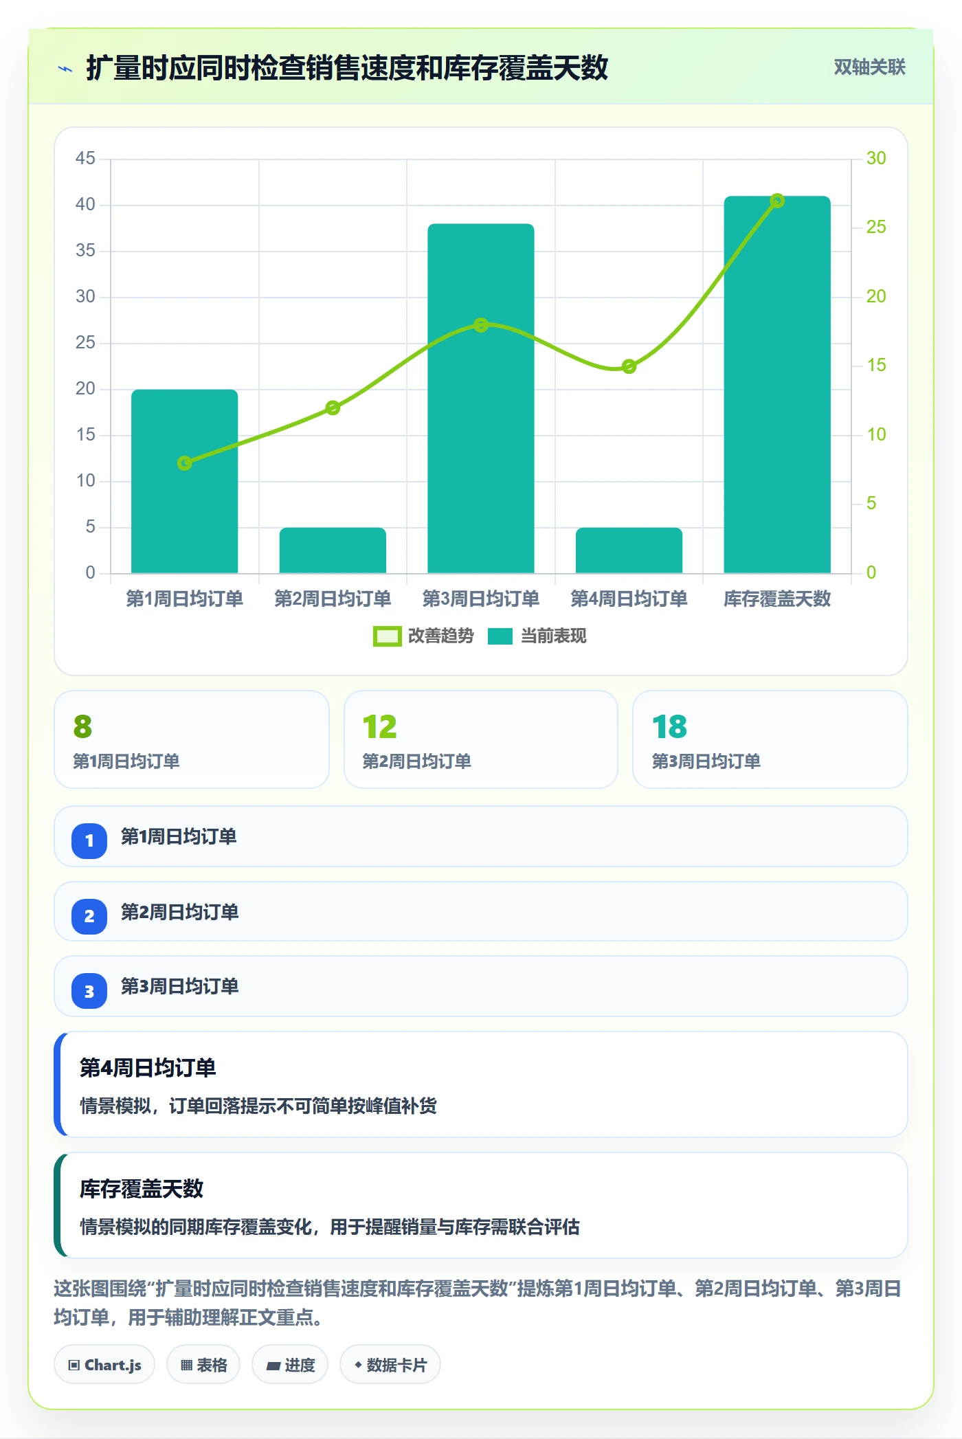Select the 双轴关联 badge in the header
Image resolution: width=962 pixels, height=1439 pixels.
[869, 67]
